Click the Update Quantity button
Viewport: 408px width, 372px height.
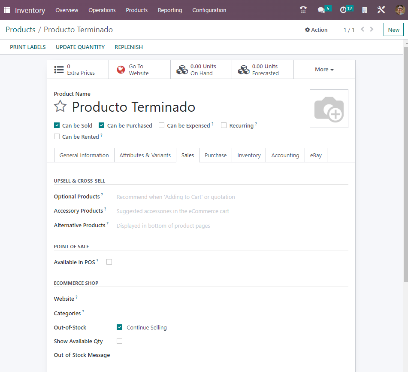(x=80, y=47)
